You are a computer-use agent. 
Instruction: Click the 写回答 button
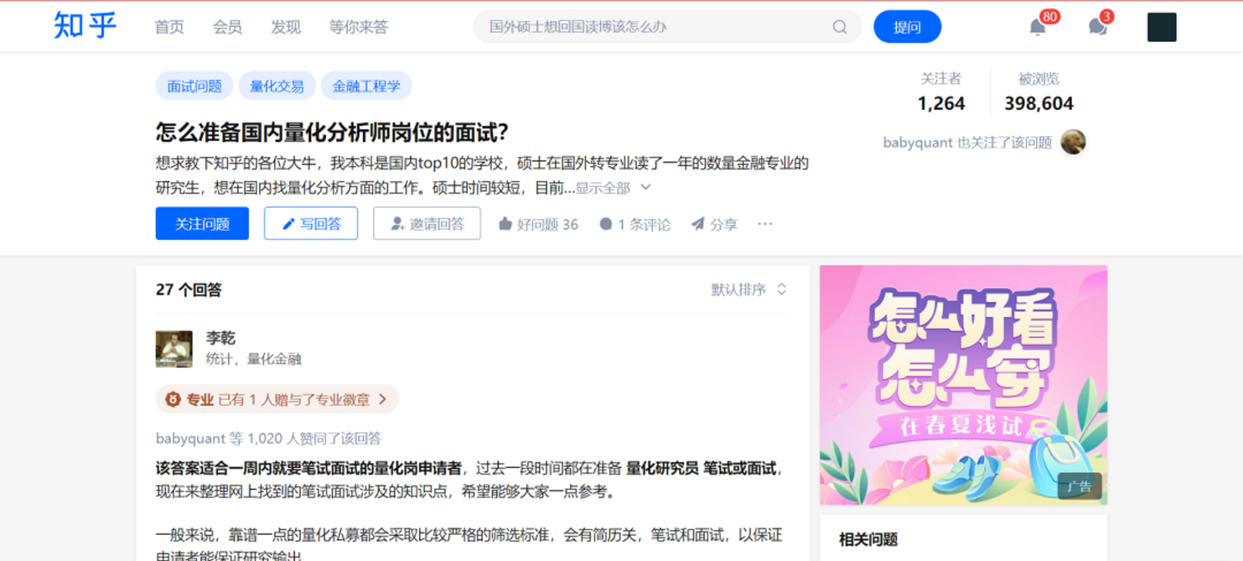pos(311,223)
